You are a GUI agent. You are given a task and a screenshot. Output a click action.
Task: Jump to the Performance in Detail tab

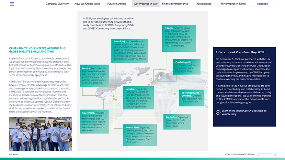233,4
